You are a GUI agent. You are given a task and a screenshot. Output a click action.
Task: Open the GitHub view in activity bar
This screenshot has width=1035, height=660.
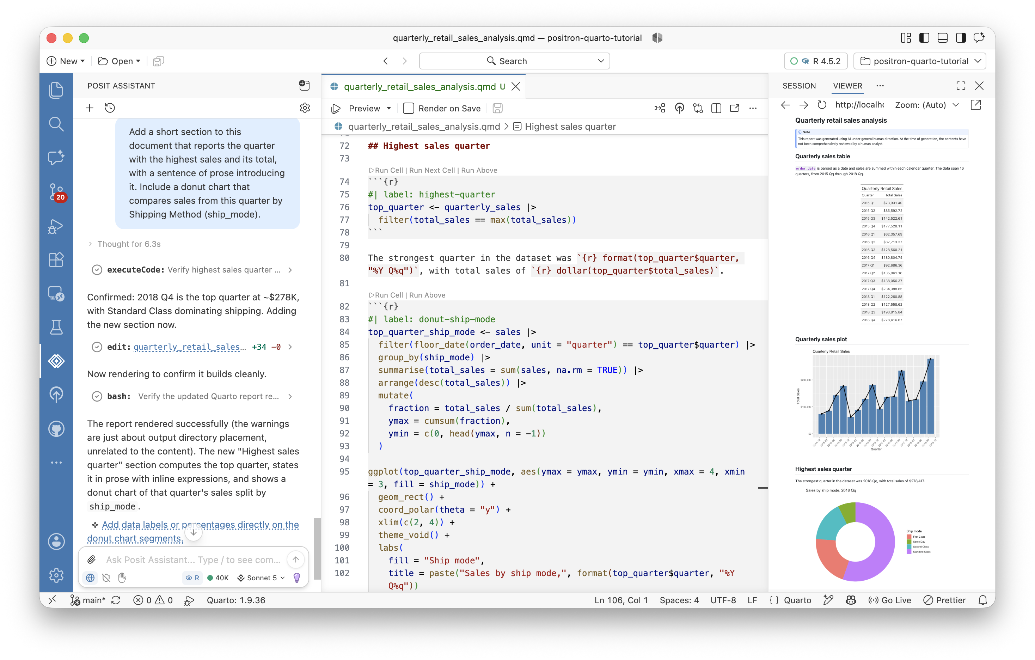pos(56,429)
